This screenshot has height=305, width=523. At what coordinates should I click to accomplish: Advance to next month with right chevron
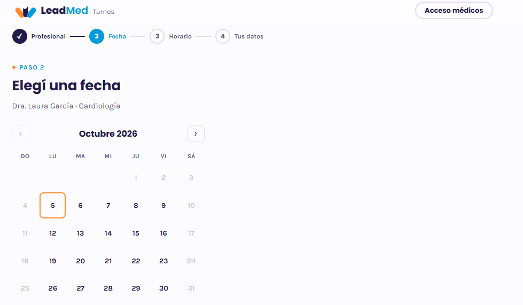coord(196,134)
